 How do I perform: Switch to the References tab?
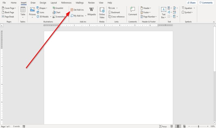tap(66, 2)
